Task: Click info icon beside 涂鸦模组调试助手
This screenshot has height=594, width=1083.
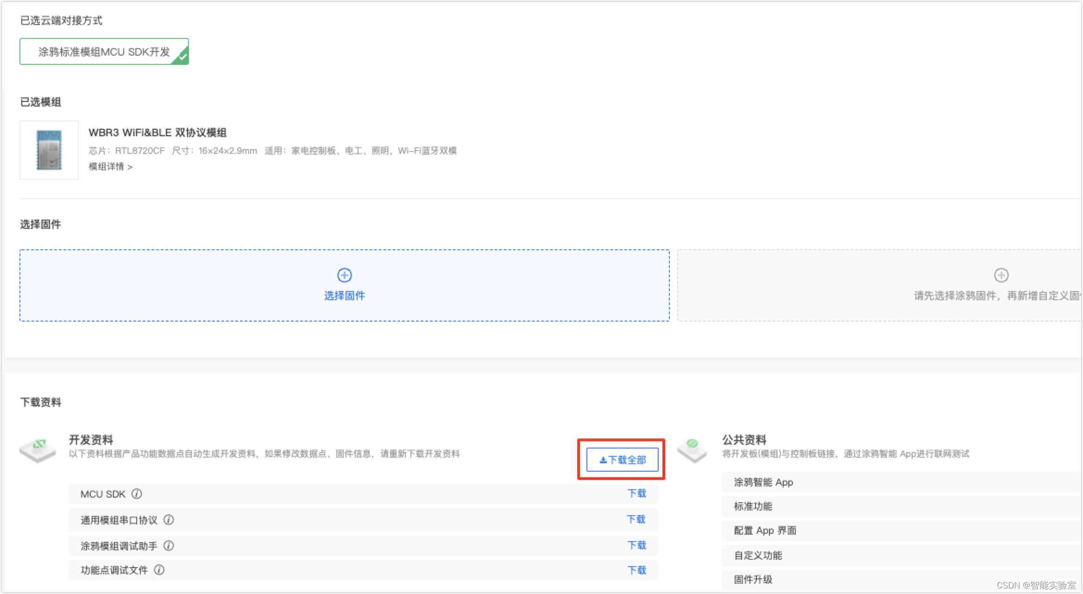Action: tap(169, 546)
